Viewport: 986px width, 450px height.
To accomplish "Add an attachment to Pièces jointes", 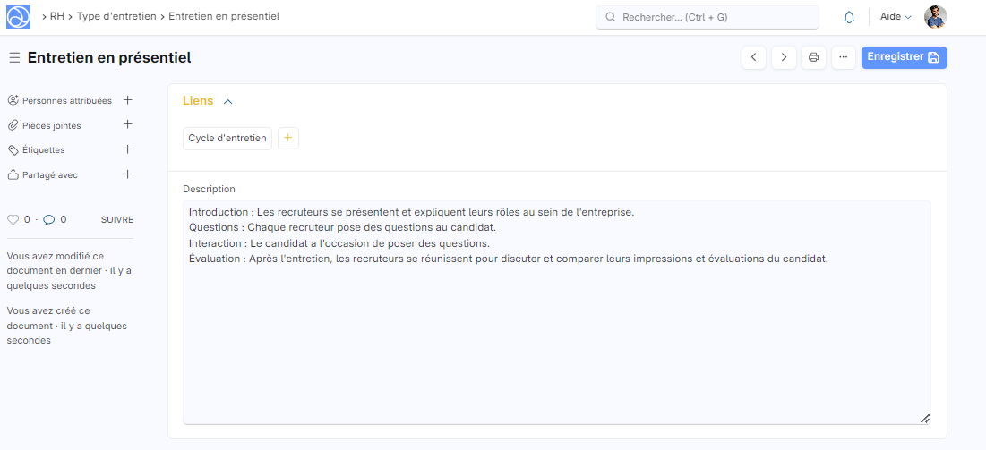I will [x=127, y=124].
